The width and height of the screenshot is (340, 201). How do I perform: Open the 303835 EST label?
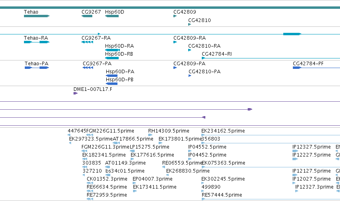point(92,163)
